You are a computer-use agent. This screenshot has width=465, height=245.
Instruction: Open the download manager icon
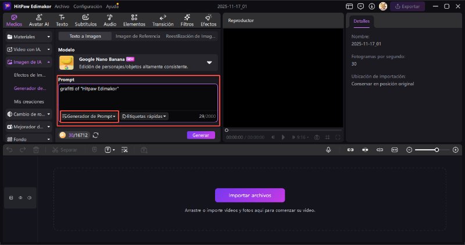pyautogui.click(x=372, y=6)
